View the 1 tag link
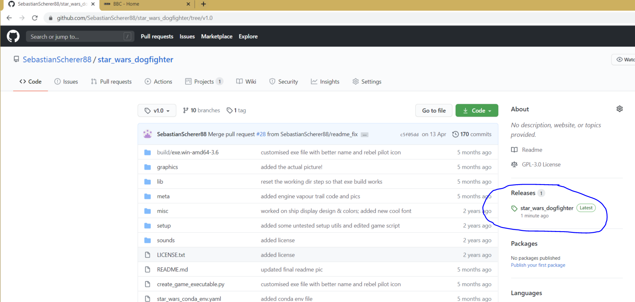635x302 pixels. pyautogui.click(x=236, y=111)
